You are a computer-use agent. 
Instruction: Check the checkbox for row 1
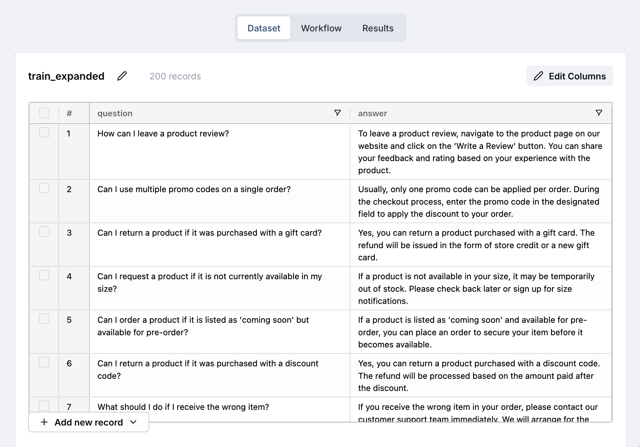click(44, 133)
